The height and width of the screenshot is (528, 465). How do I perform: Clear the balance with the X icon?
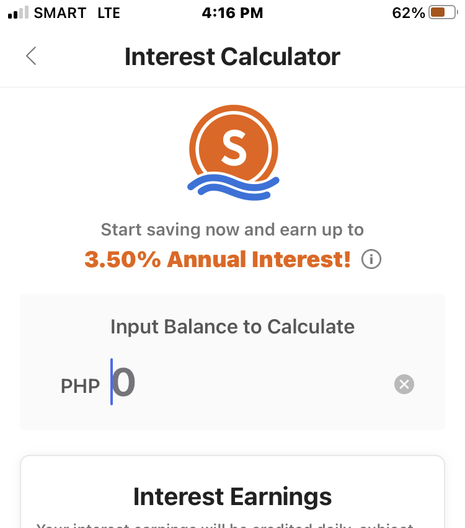coord(404,384)
